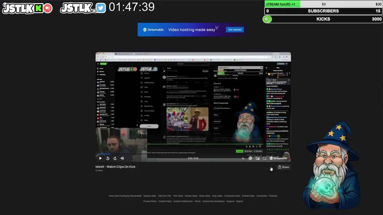Open the Livestream footer link
This screenshot has height=215, width=383.
[262, 196]
